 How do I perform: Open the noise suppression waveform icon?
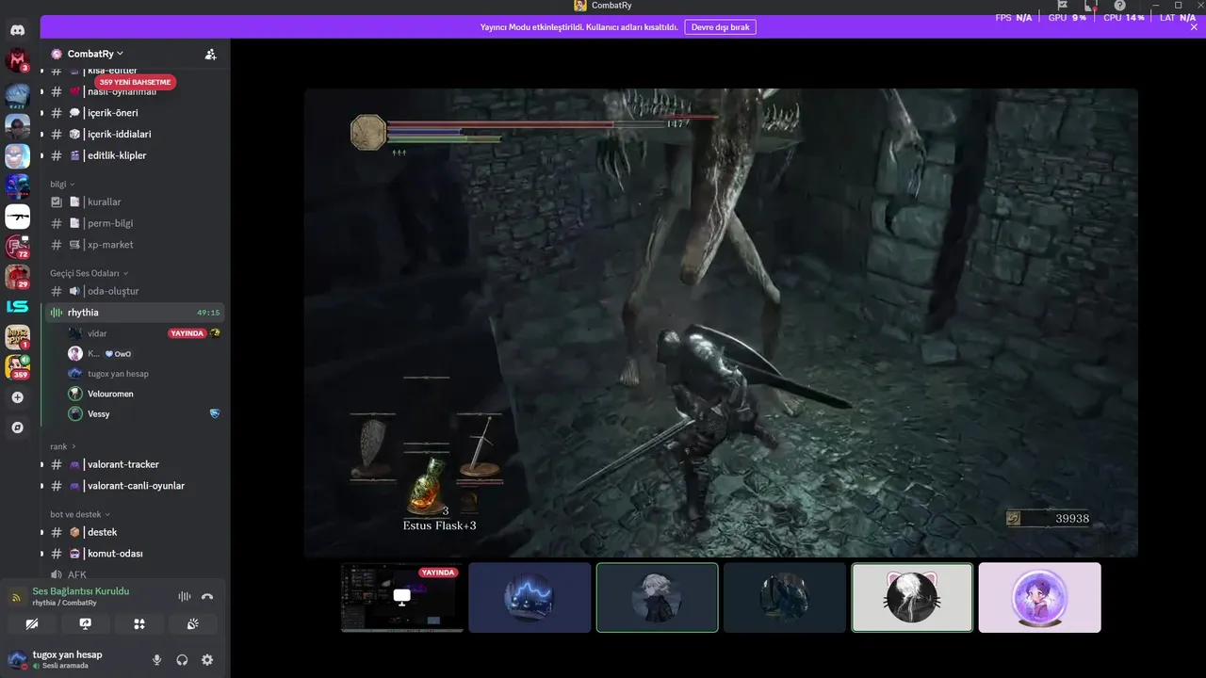point(185,596)
